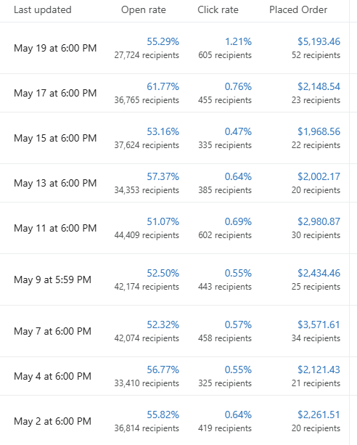Open the $2,261.51 placed order link

319,415
